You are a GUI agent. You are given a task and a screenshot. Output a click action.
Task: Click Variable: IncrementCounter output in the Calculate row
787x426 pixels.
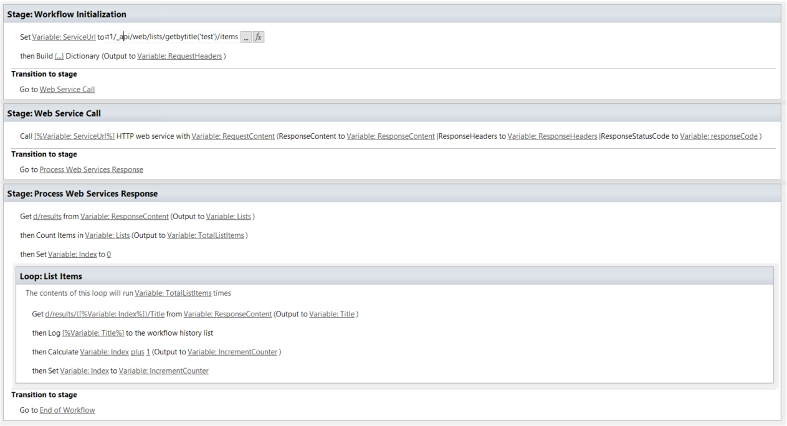click(x=234, y=352)
